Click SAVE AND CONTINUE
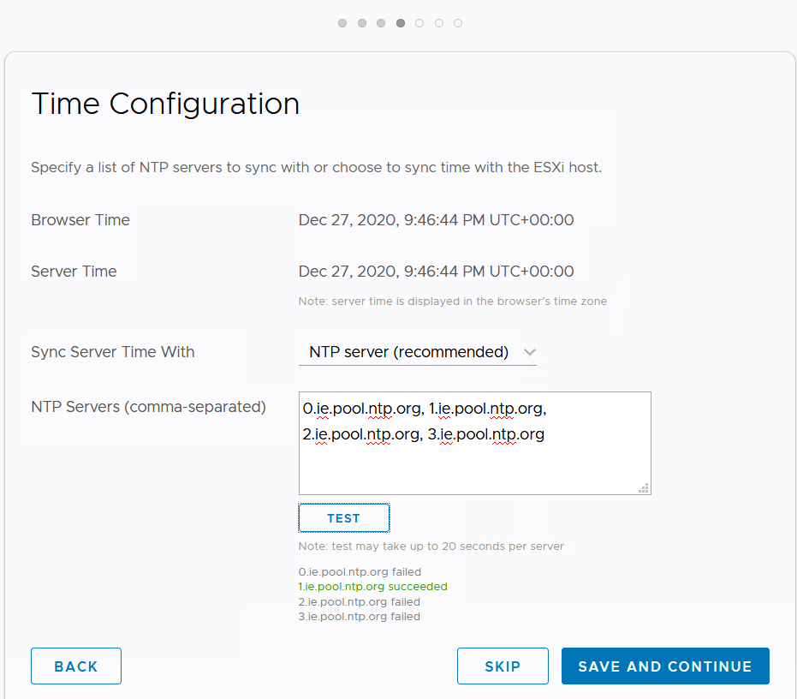Image resolution: width=797 pixels, height=699 pixels. pos(665,666)
